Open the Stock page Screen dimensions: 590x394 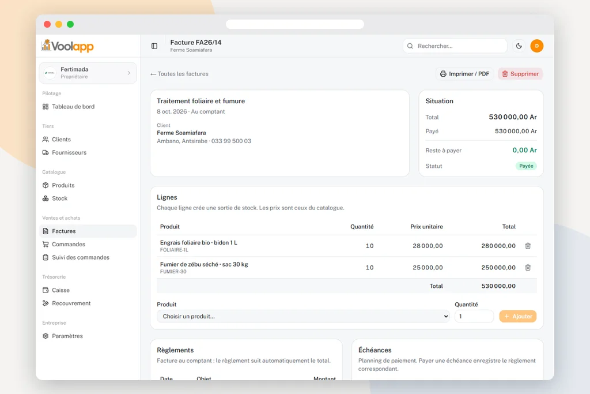pyautogui.click(x=88, y=198)
